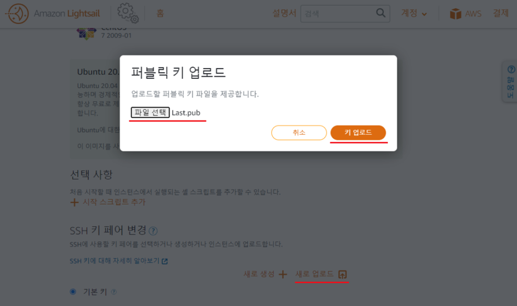
Task: Open the settings gear icon in header
Action: [x=128, y=13]
